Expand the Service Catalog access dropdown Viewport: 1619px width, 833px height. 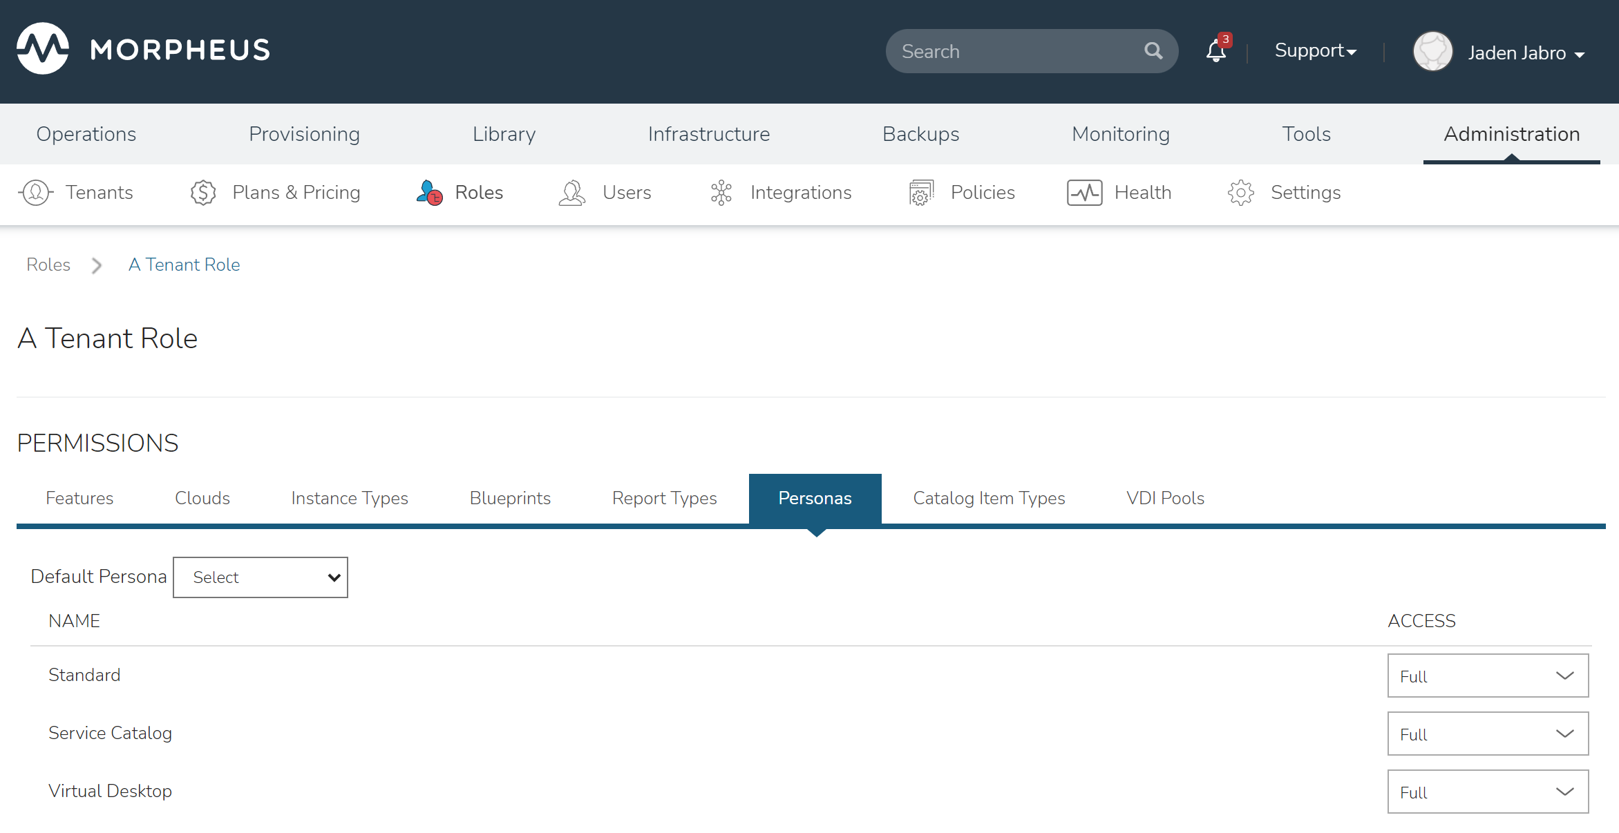(x=1488, y=734)
